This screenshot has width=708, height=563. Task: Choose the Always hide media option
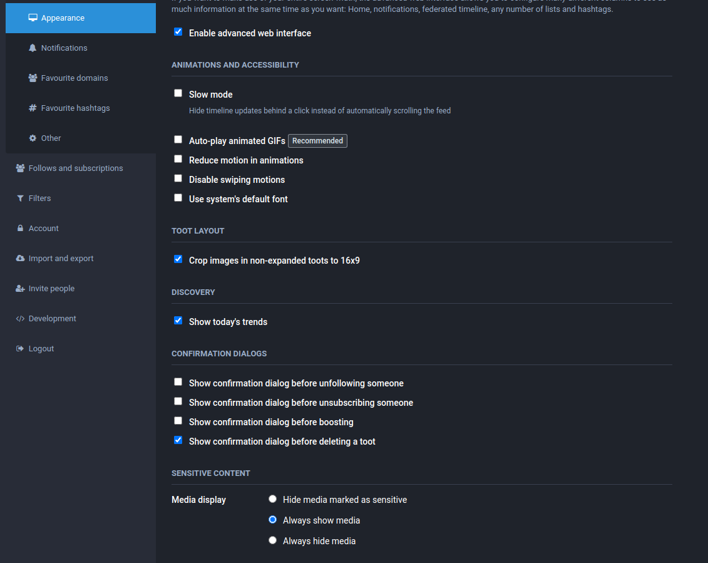click(x=272, y=540)
